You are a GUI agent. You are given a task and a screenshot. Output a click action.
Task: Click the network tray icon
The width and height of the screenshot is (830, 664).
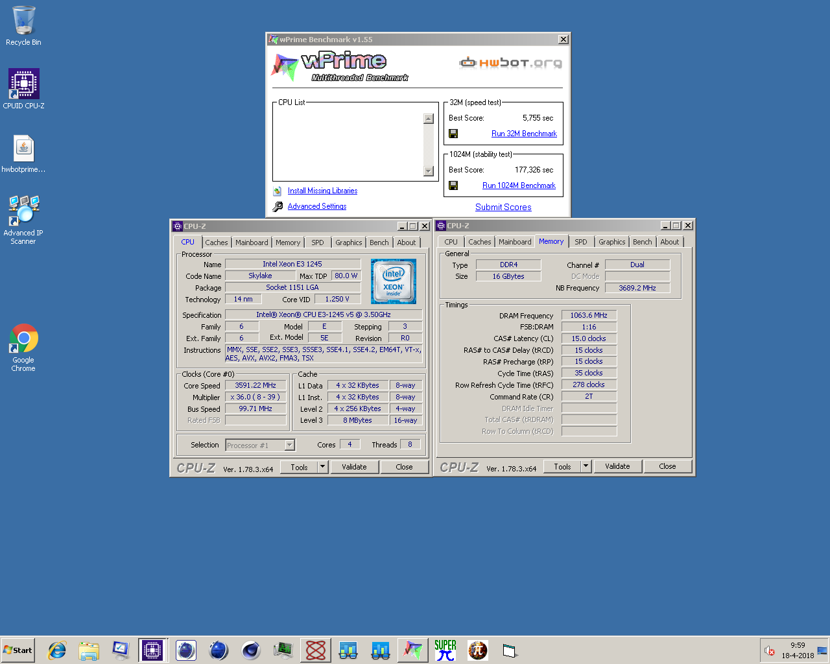(x=822, y=650)
